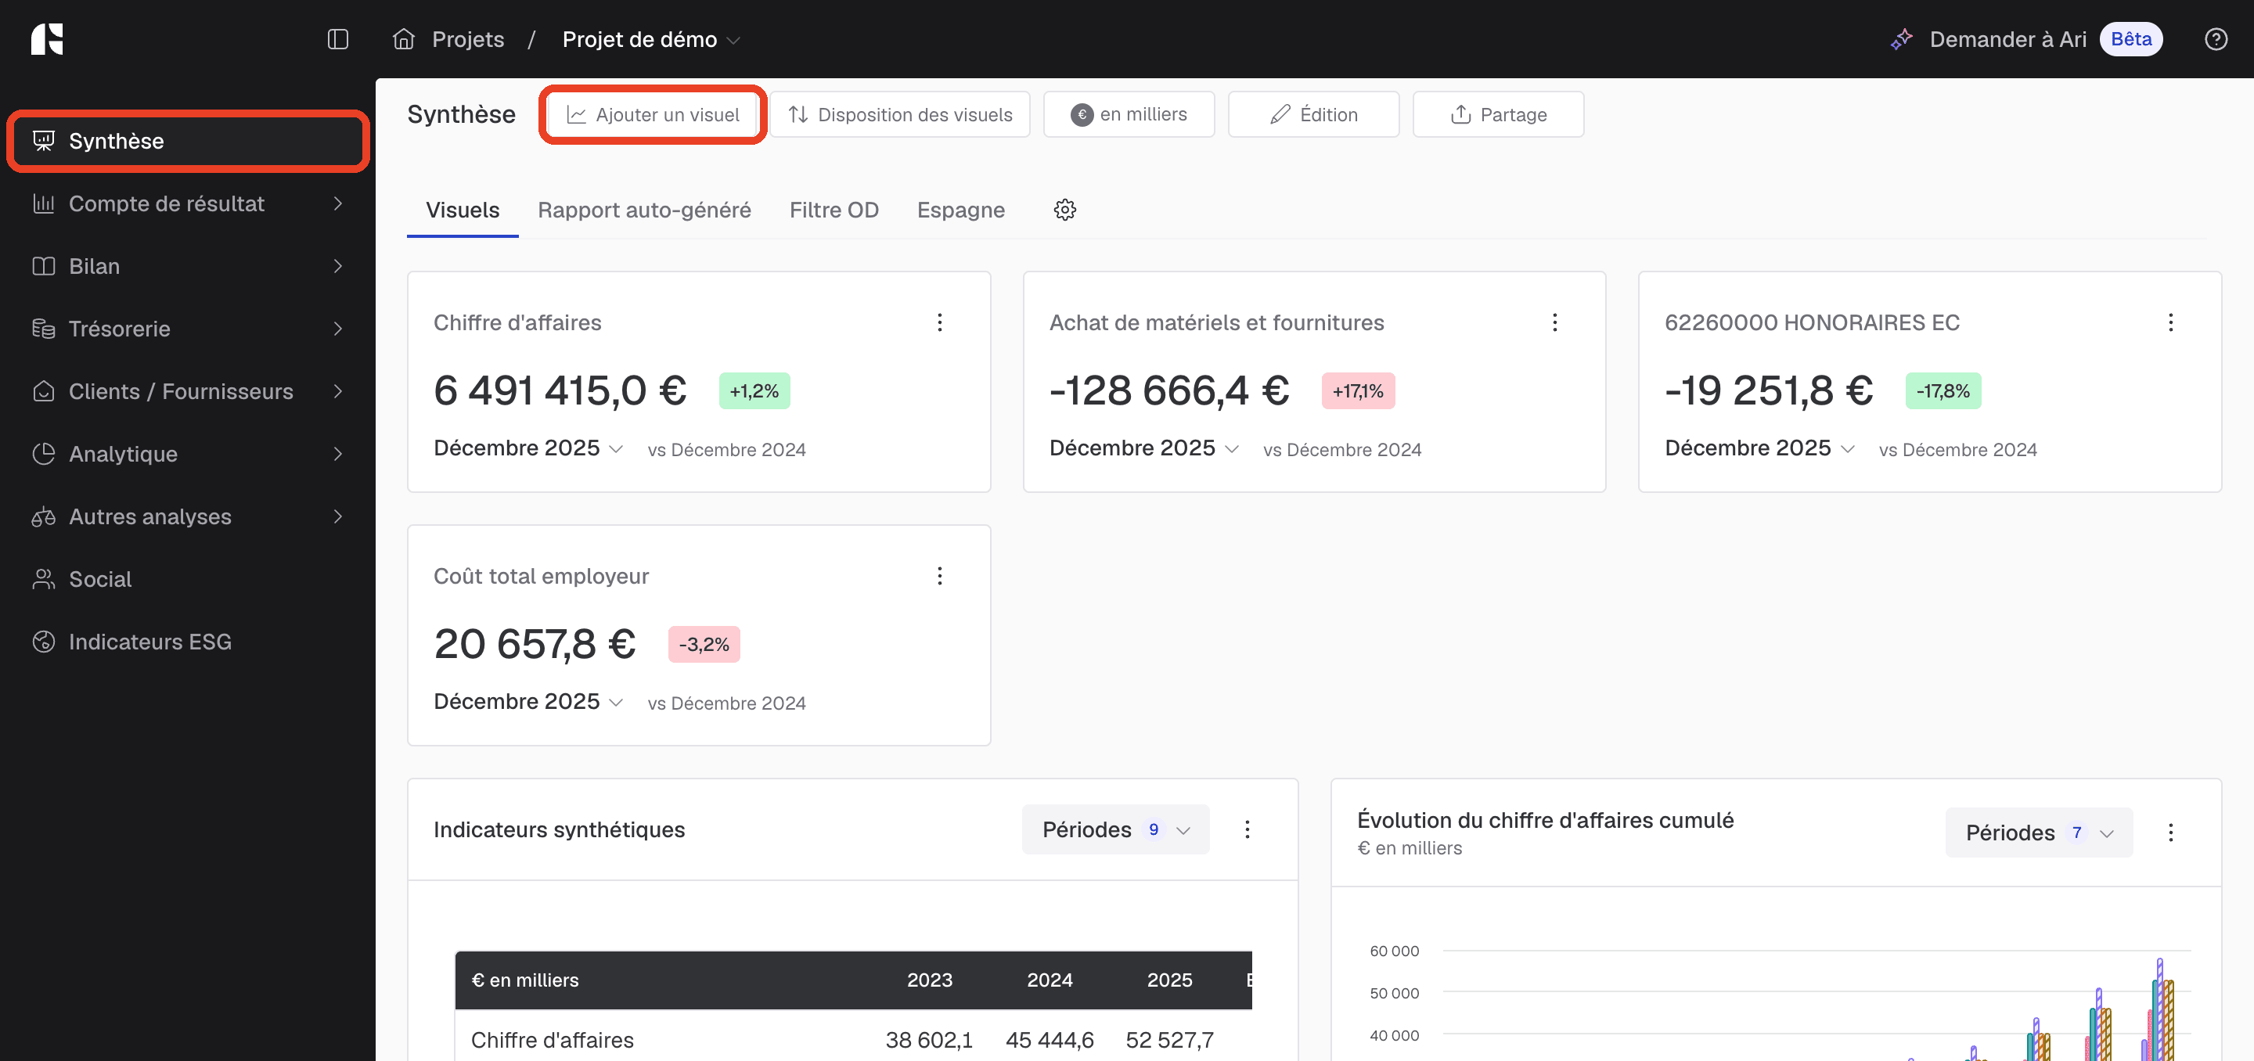Click the Clients / Fournisseurs icon

tap(43, 392)
